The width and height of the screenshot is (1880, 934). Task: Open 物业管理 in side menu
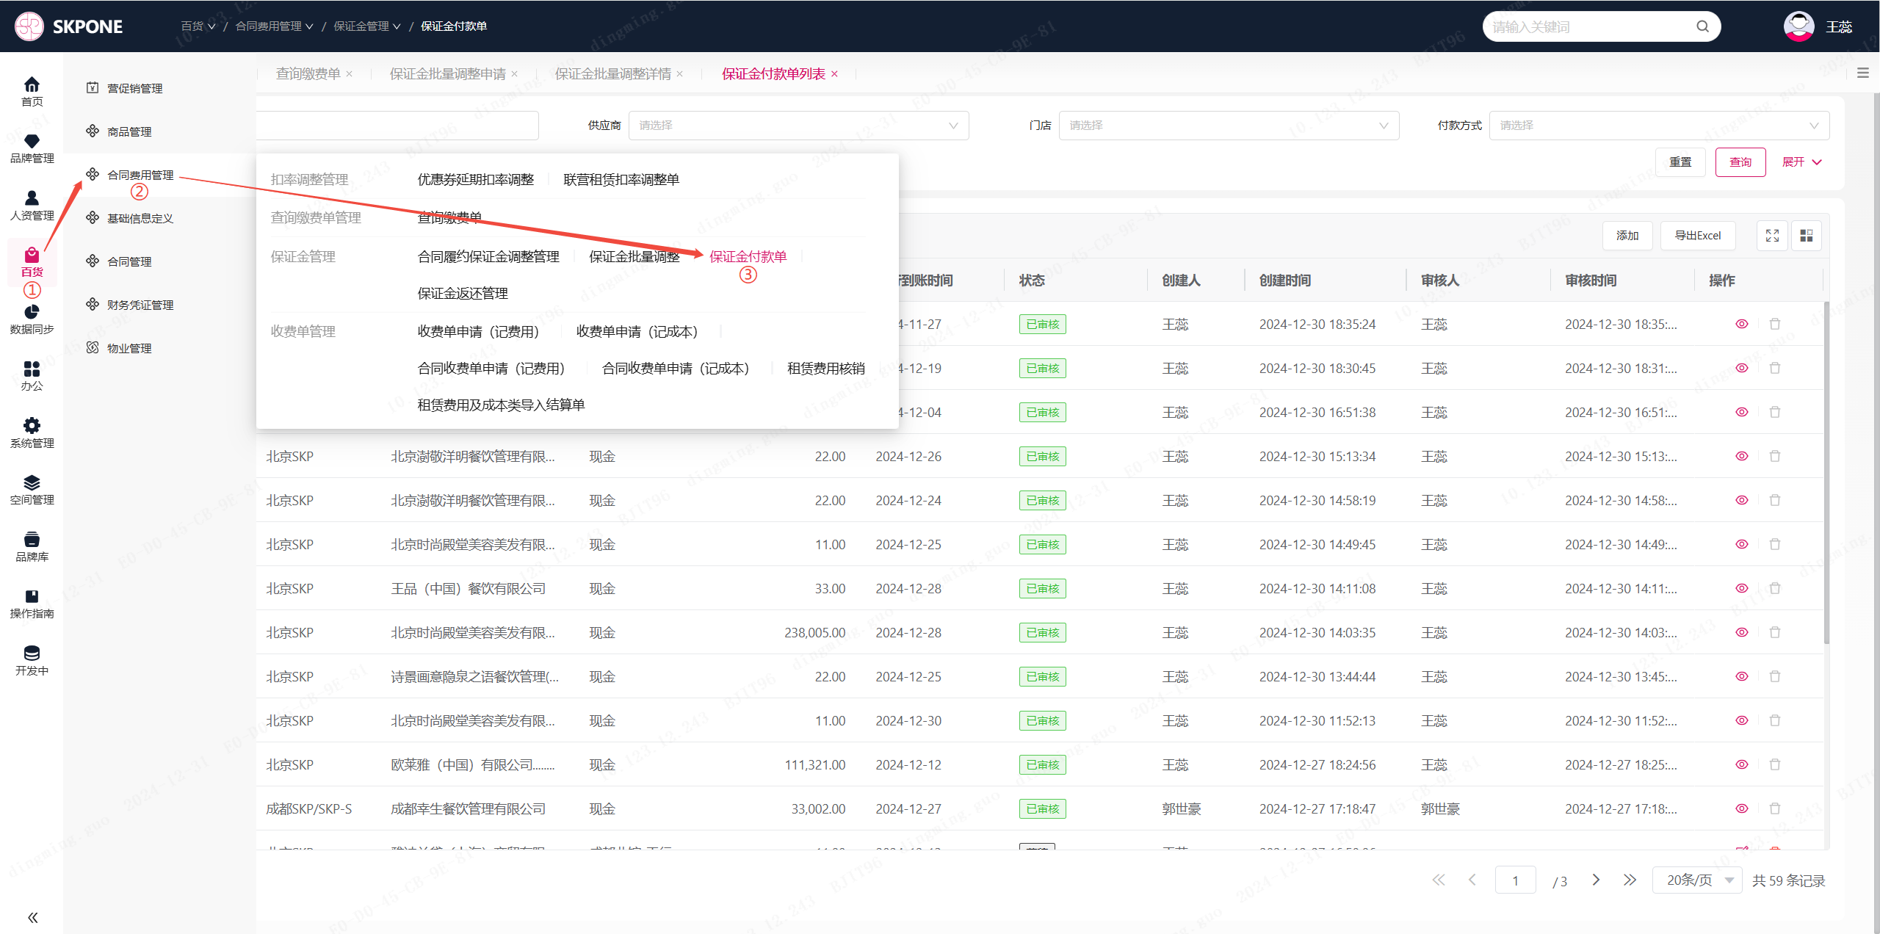coord(129,348)
